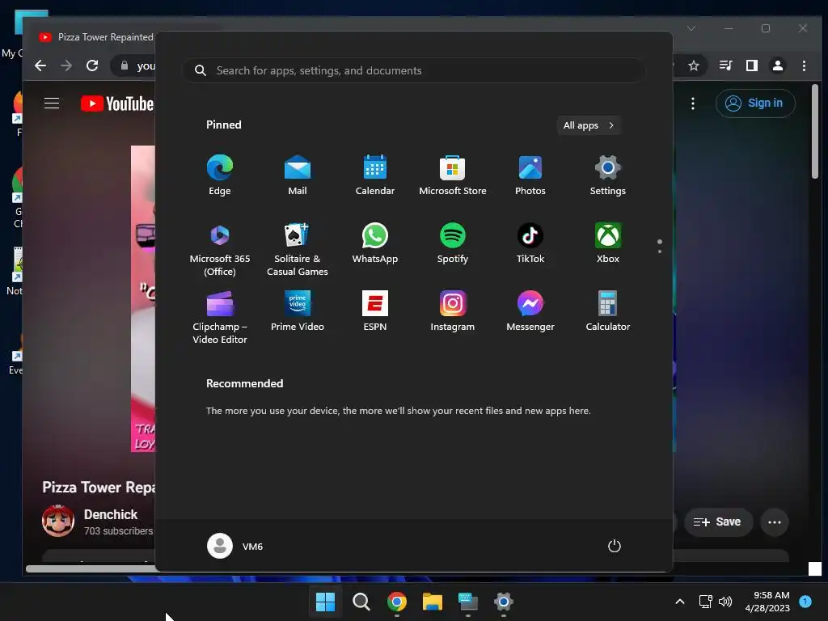The width and height of the screenshot is (828, 621).
Task: Go to YouTube home via logo
Action: coord(117,103)
